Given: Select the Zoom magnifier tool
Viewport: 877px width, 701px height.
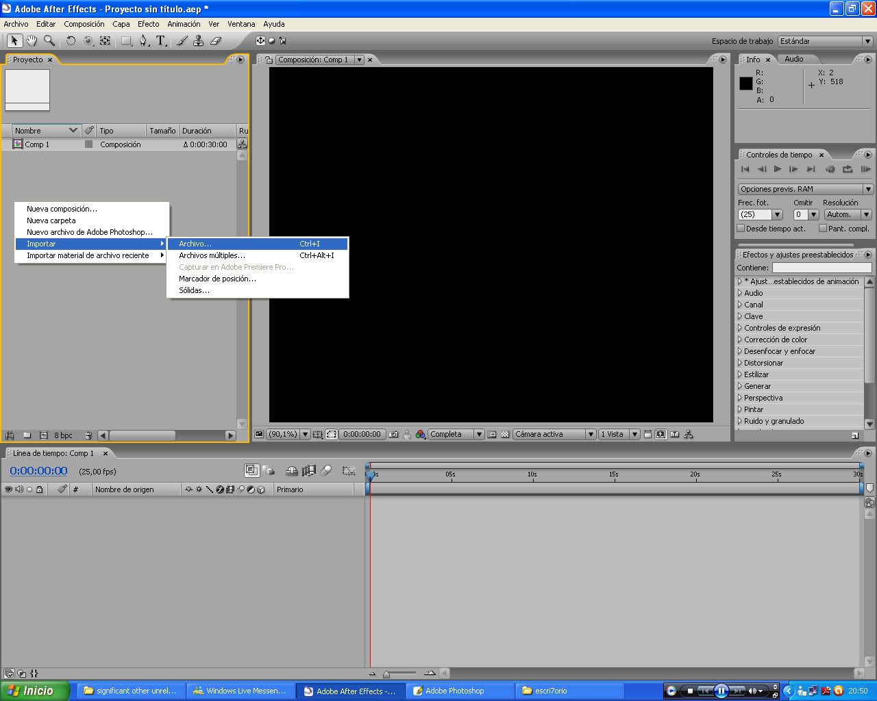Looking at the screenshot, I should click(49, 41).
